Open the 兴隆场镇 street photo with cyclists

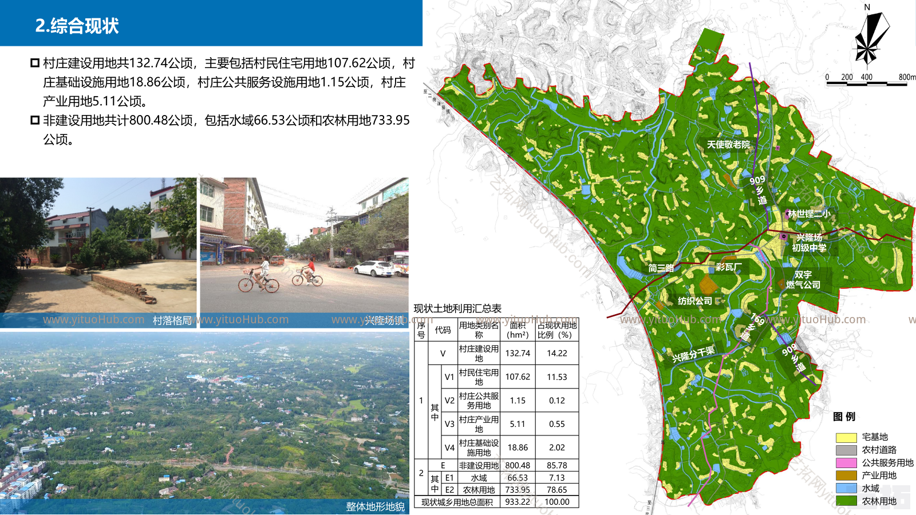(x=304, y=252)
